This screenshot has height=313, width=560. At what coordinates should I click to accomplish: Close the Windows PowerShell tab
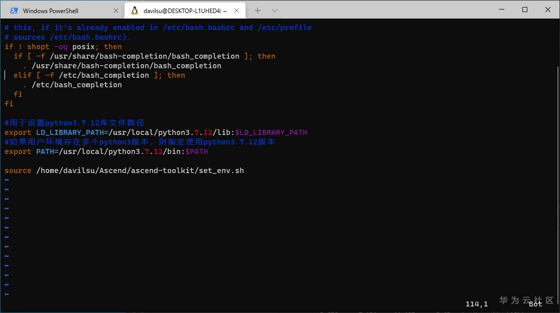(116, 11)
